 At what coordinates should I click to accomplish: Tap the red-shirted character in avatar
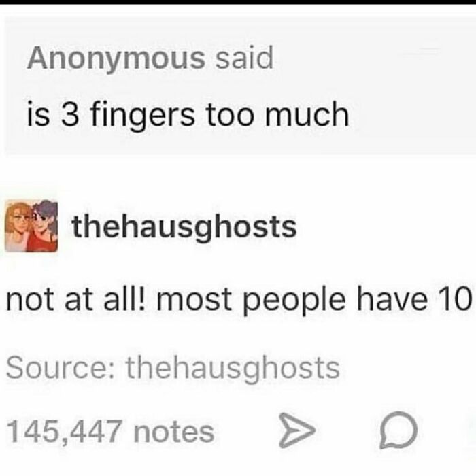tap(44, 228)
